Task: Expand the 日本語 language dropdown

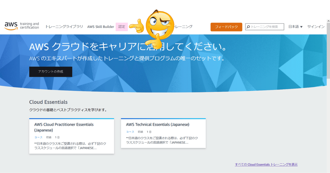Action: (x=295, y=27)
